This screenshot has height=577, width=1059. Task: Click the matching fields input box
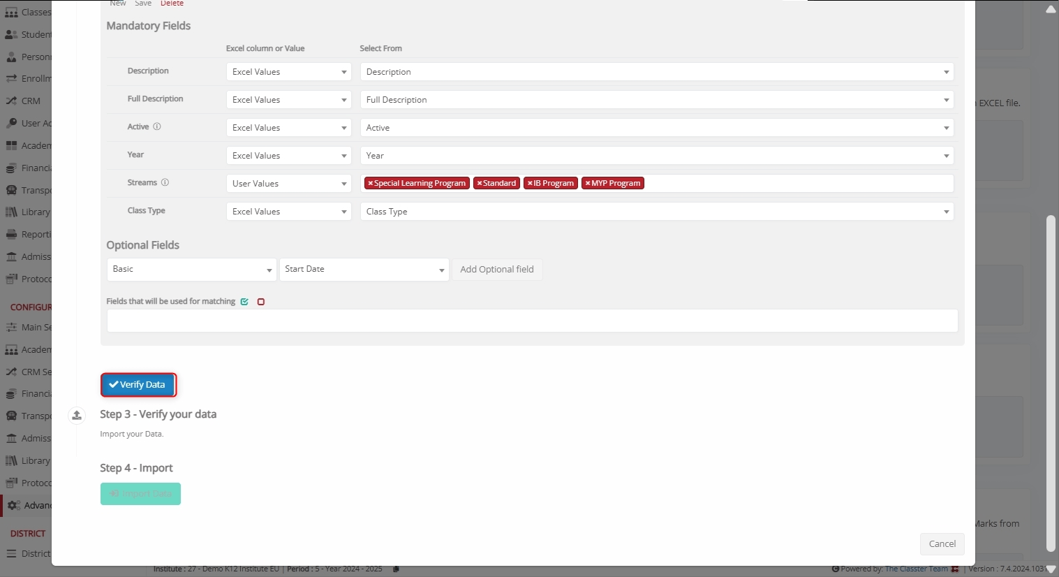tap(532, 321)
